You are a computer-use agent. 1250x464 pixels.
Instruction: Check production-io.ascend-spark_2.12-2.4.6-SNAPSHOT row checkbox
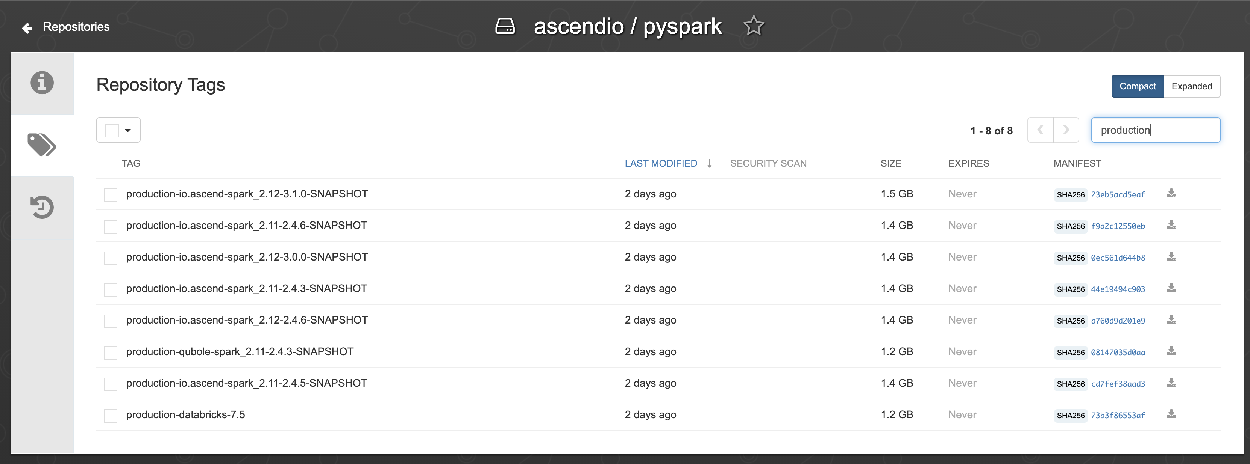tap(111, 321)
